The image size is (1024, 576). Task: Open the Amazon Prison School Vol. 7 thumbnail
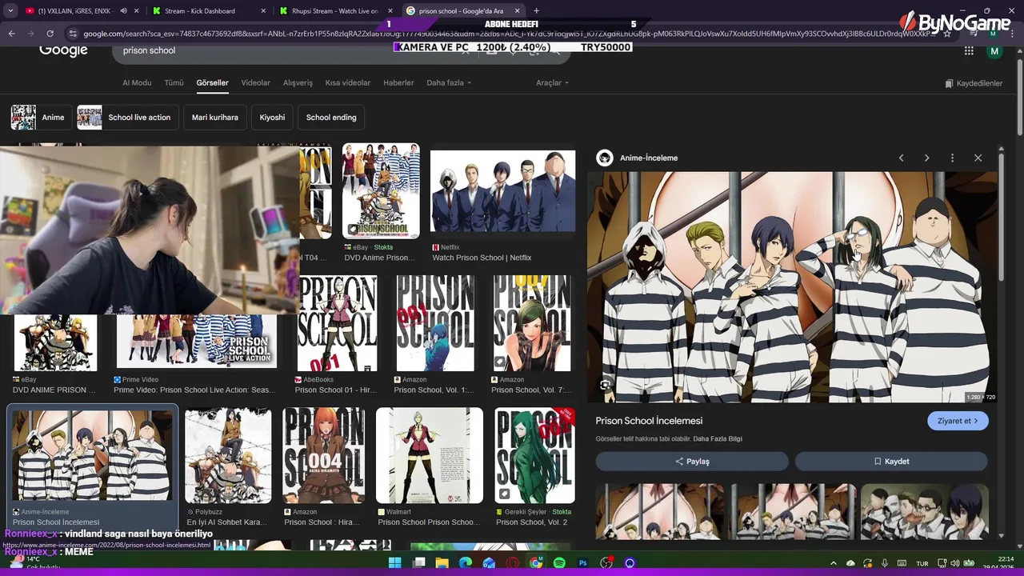pyautogui.click(x=532, y=323)
